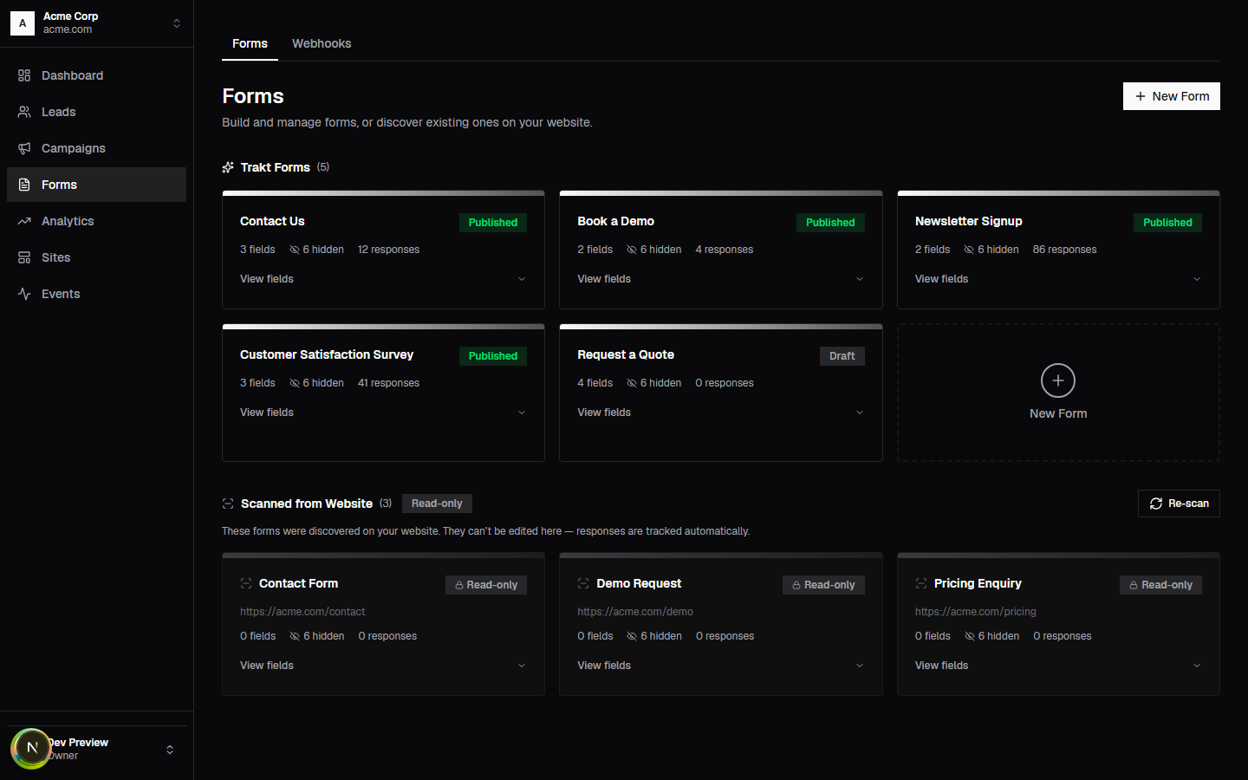
Task: Click the https://acme.com/demo URL
Action: click(x=635, y=612)
